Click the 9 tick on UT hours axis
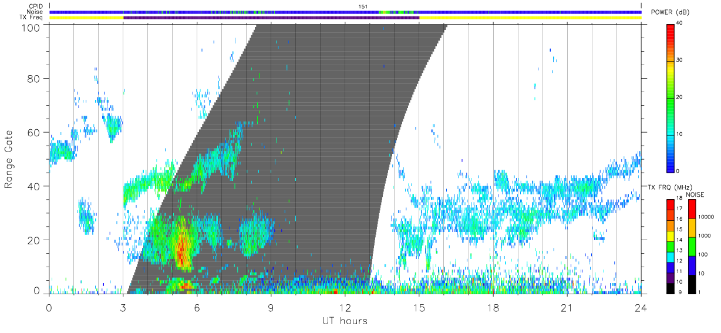The image size is (721, 333). [271, 307]
